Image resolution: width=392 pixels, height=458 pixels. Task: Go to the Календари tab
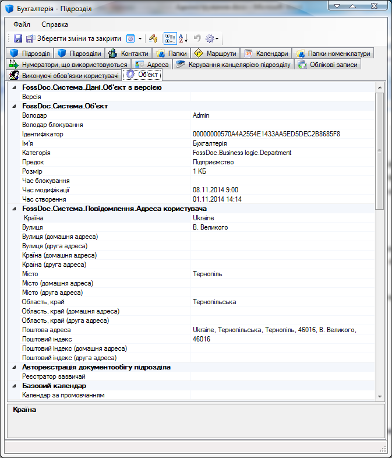[x=266, y=54]
